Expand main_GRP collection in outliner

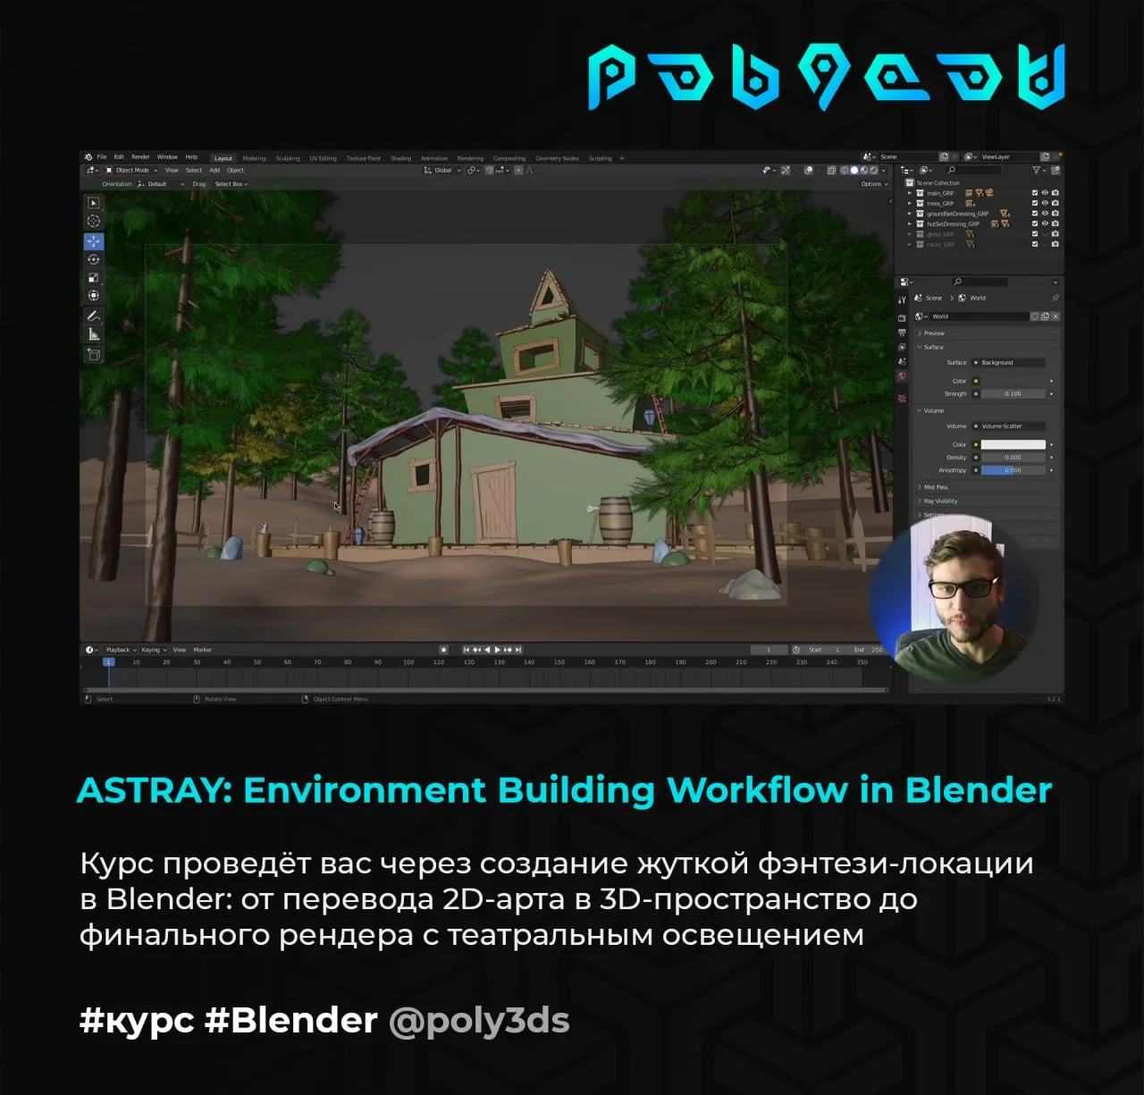point(910,193)
